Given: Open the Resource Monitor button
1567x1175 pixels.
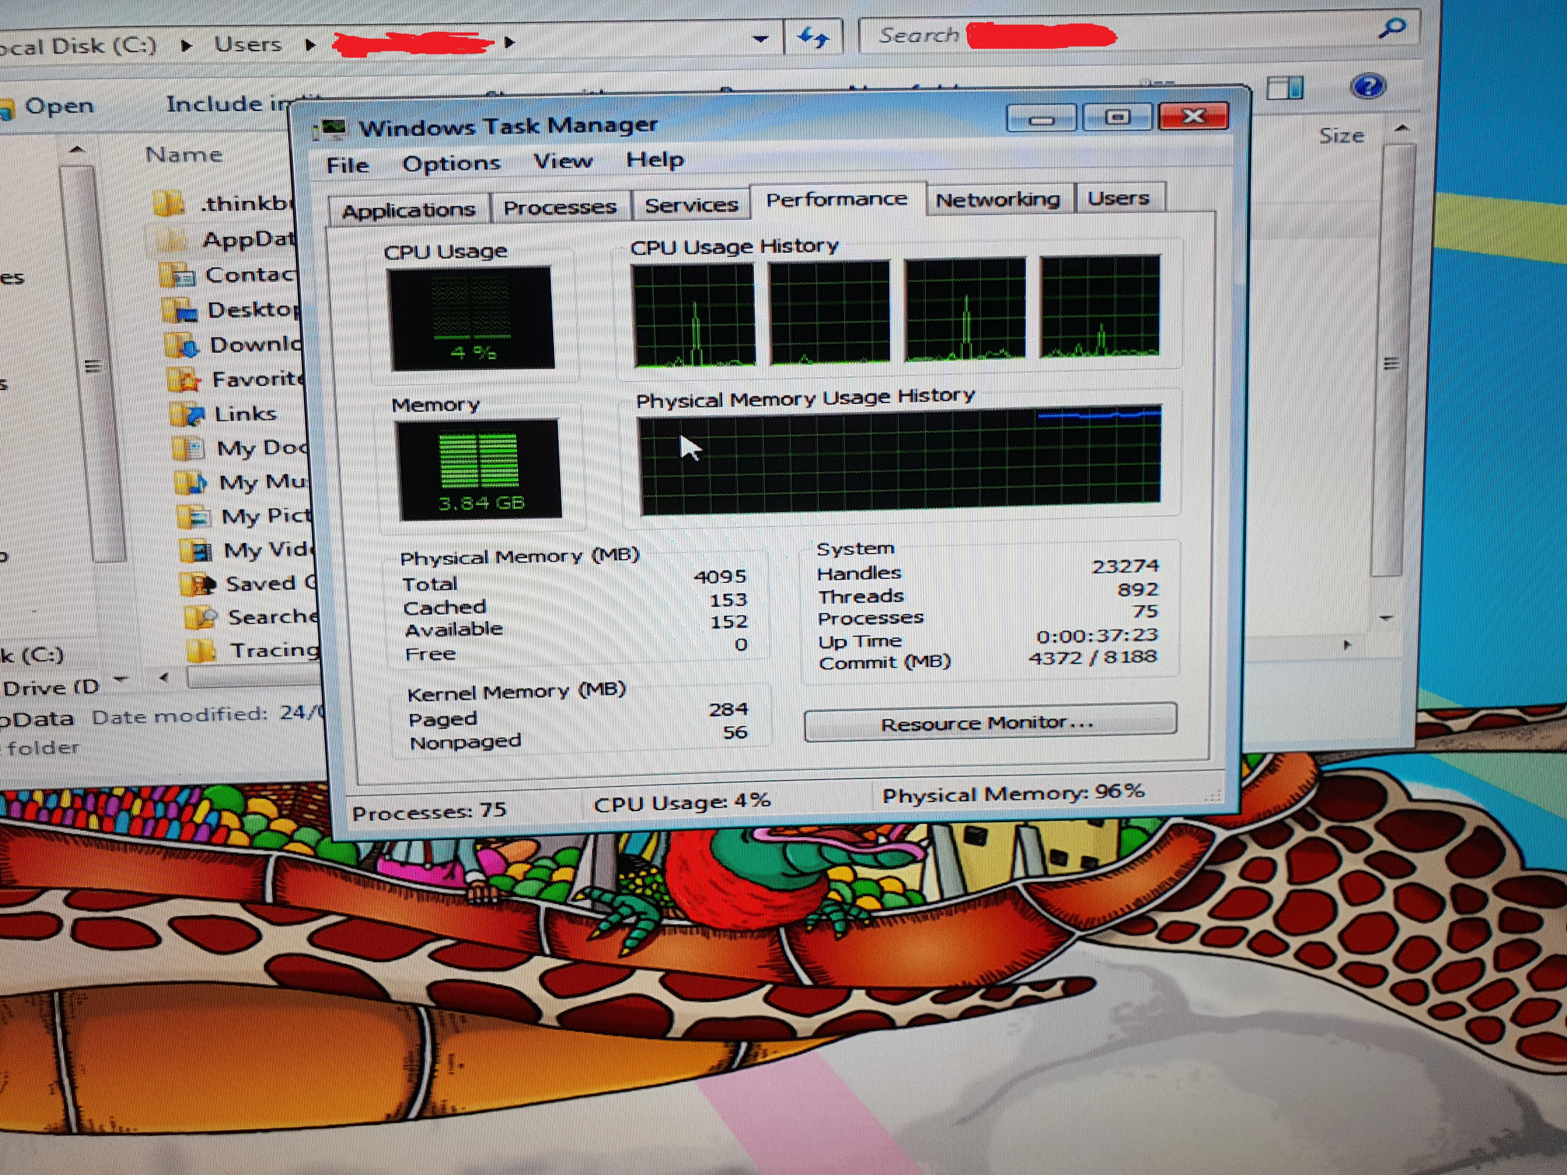Looking at the screenshot, I should tap(989, 722).
